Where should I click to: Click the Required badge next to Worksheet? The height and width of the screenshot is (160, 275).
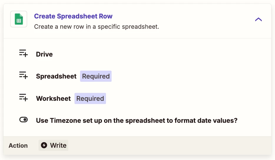90,98
